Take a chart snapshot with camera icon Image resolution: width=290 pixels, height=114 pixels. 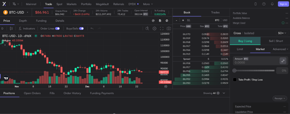(169, 28)
